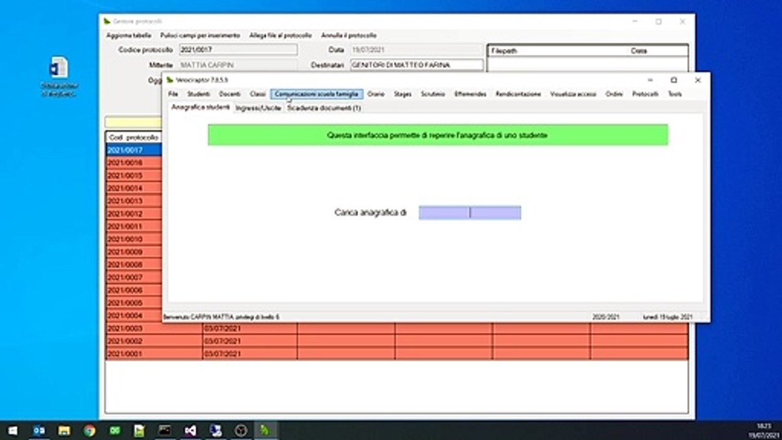Open the Word document on the desktop

coord(59,76)
